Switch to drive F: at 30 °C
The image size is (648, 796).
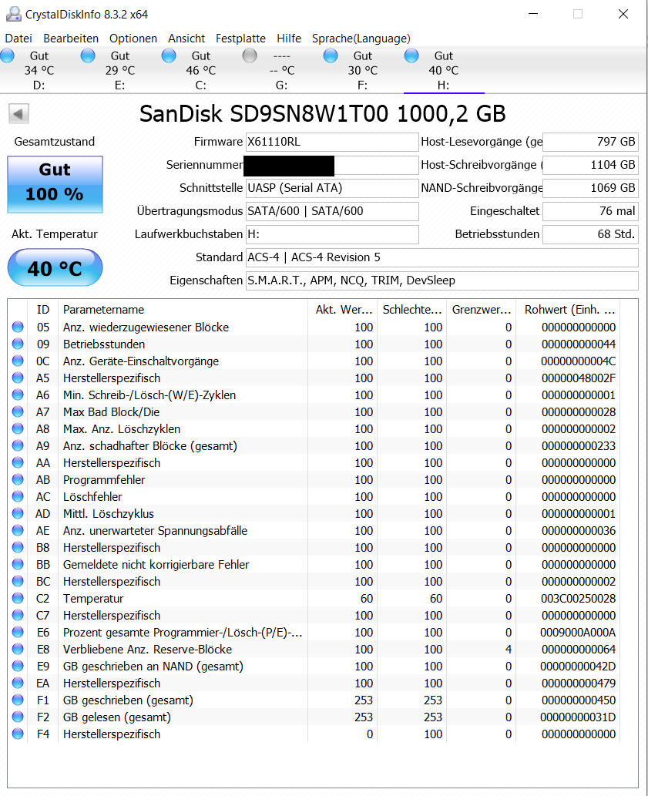click(362, 70)
